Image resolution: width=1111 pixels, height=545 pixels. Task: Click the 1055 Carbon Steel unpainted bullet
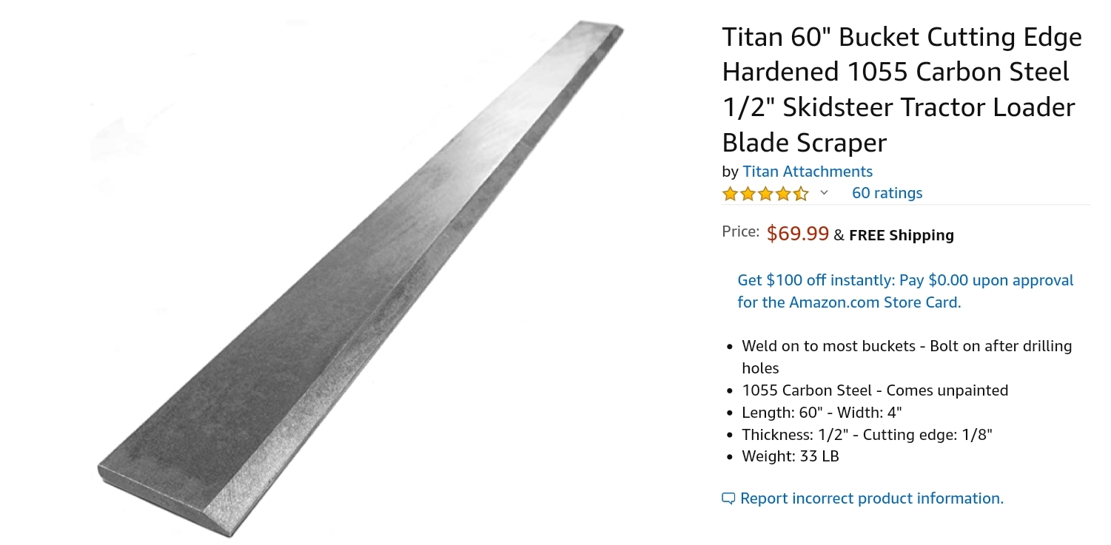(875, 390)
